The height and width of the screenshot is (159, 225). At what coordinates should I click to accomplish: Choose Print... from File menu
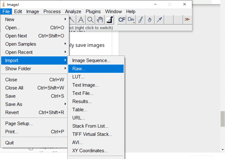[34, 132]
